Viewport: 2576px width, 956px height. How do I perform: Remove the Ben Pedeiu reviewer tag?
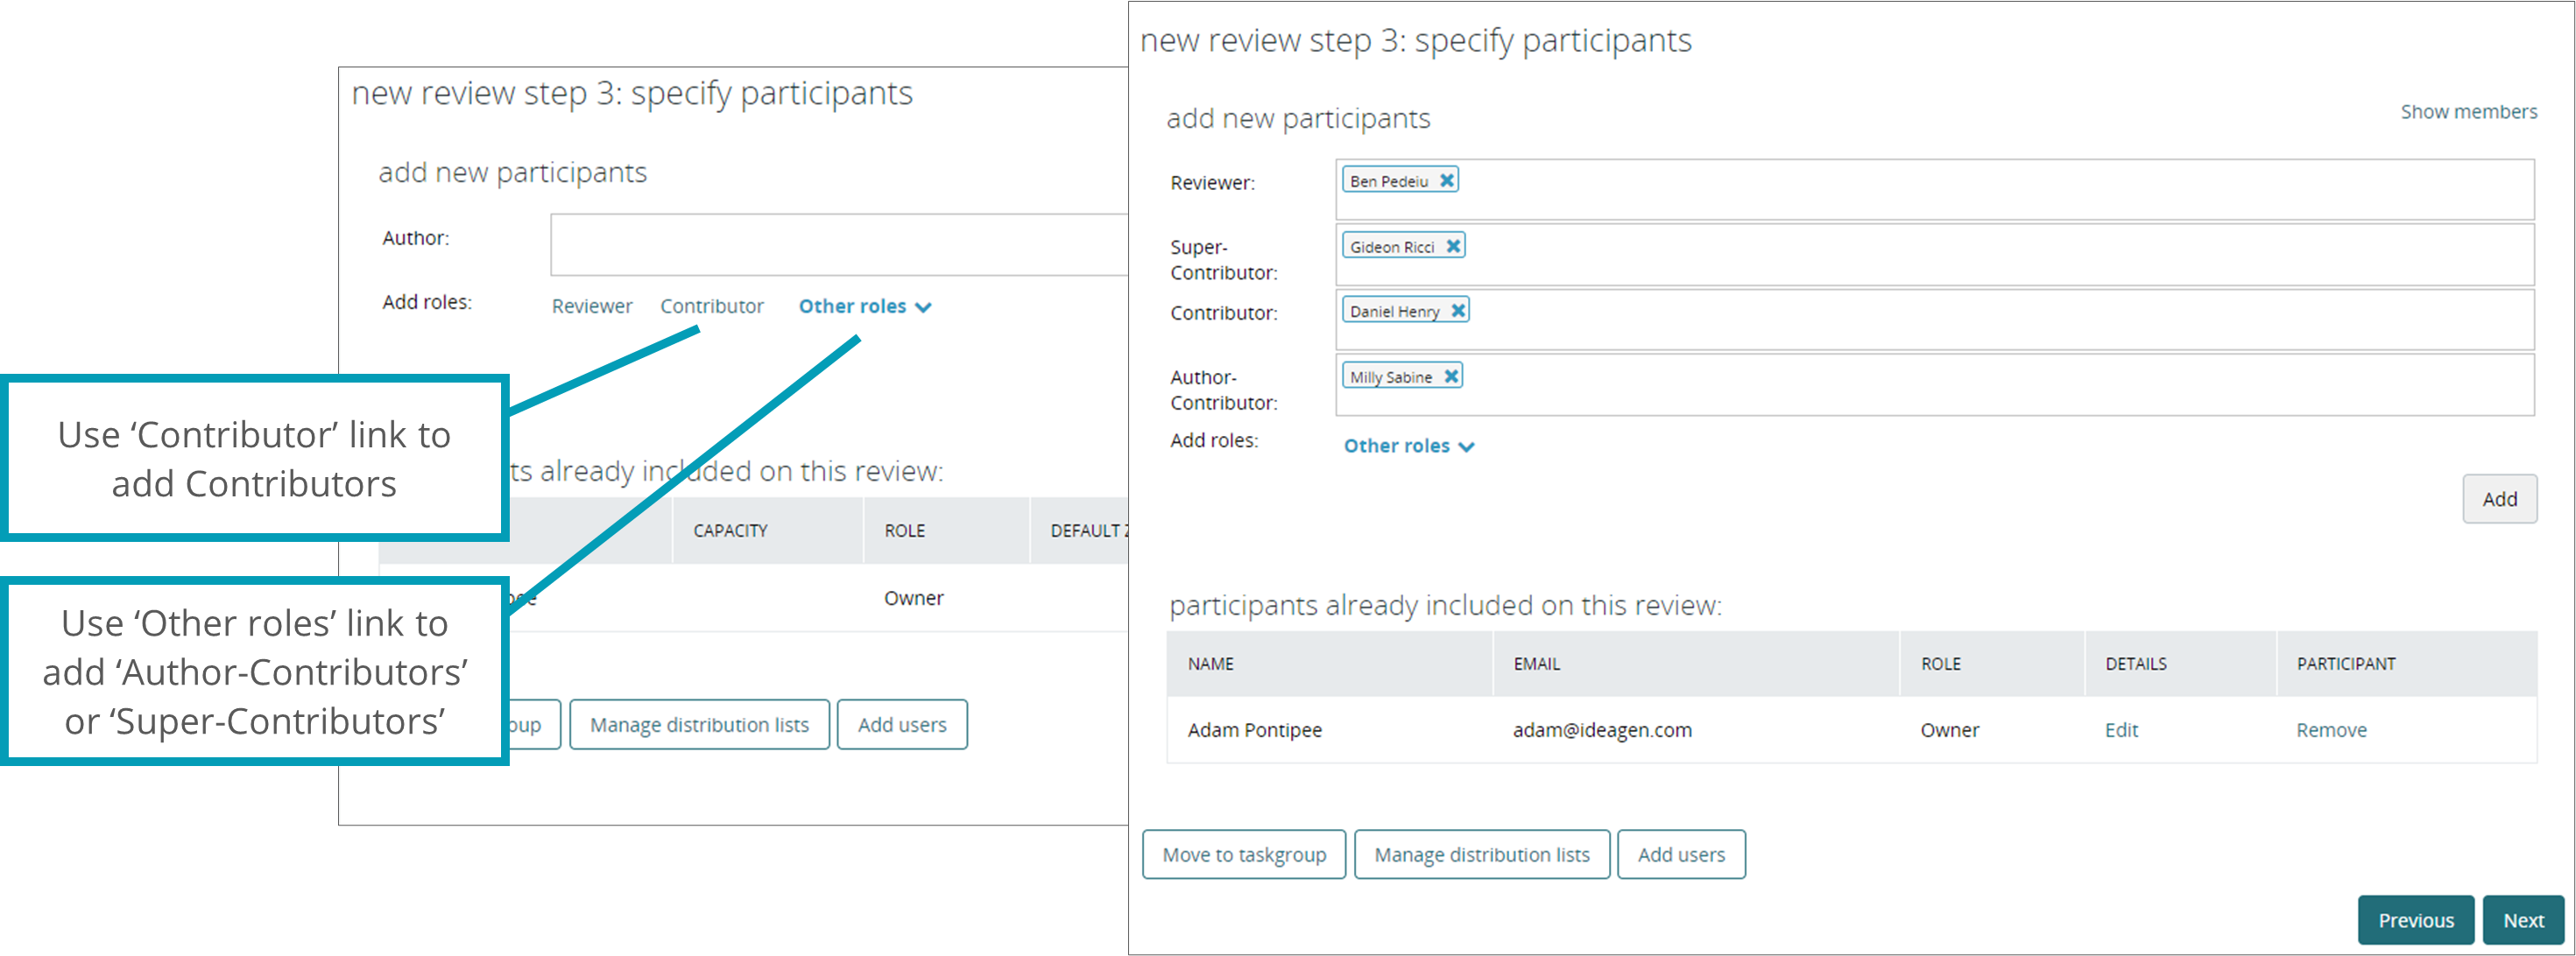tap(1446, 181)
